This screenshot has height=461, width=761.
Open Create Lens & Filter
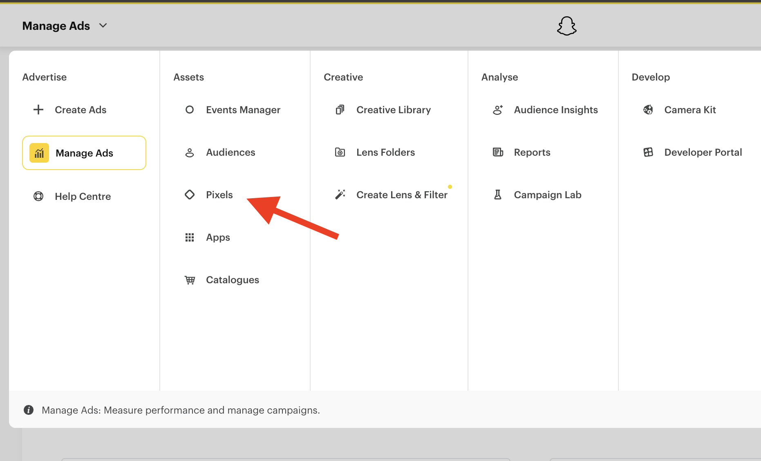(x=402, y=195)
